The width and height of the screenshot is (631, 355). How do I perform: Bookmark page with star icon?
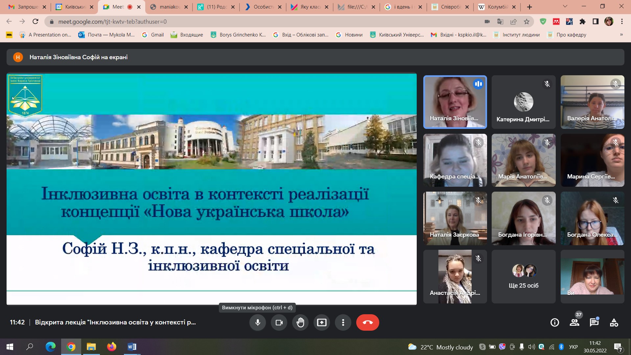[526, 22]
